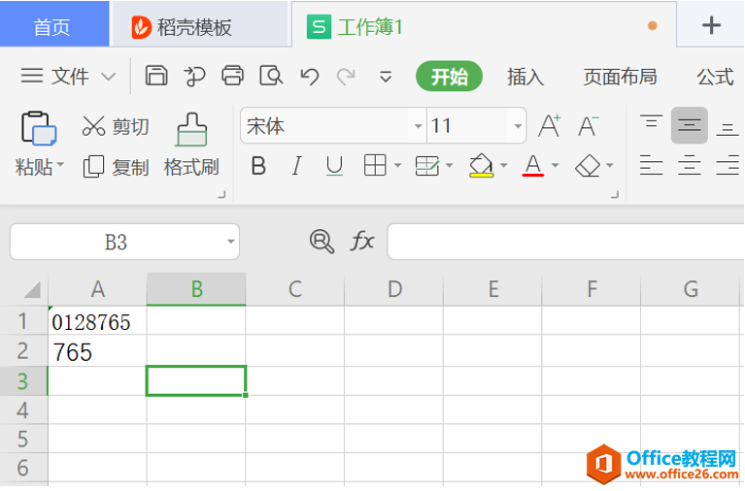The image size is (745, 491).
Task: Click the Clear eraser icon
Action: tap(588, 166)
